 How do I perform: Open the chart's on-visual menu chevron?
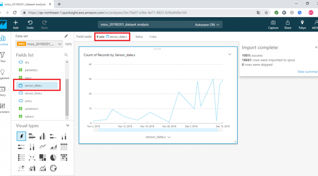pos(229,54)
